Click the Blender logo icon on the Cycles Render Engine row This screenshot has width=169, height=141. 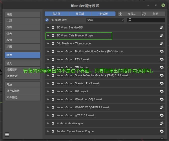tap(161, 131)
